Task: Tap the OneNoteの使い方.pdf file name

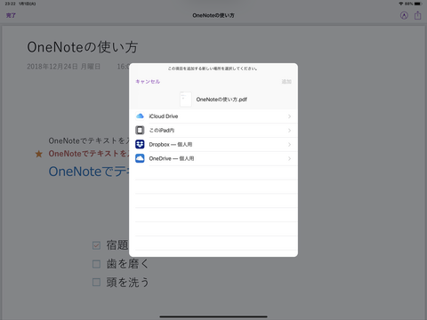Action: tap(222, 100)
